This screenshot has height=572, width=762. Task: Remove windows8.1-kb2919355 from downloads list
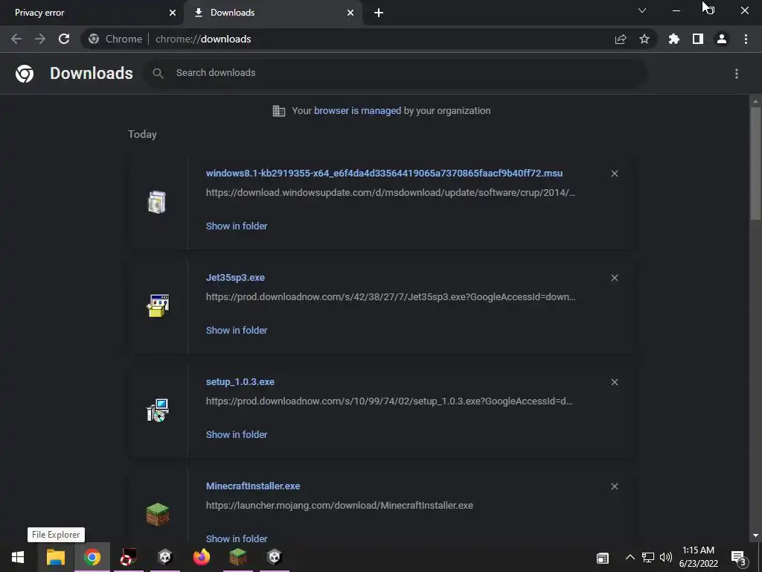(x=615, y=174)
